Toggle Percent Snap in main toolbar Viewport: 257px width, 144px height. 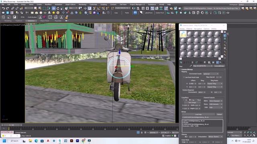103,8
